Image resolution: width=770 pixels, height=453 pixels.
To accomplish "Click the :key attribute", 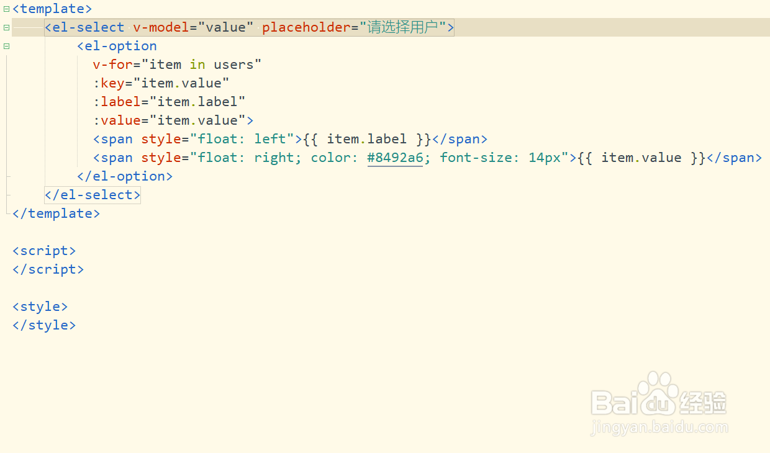I will 109,83.
